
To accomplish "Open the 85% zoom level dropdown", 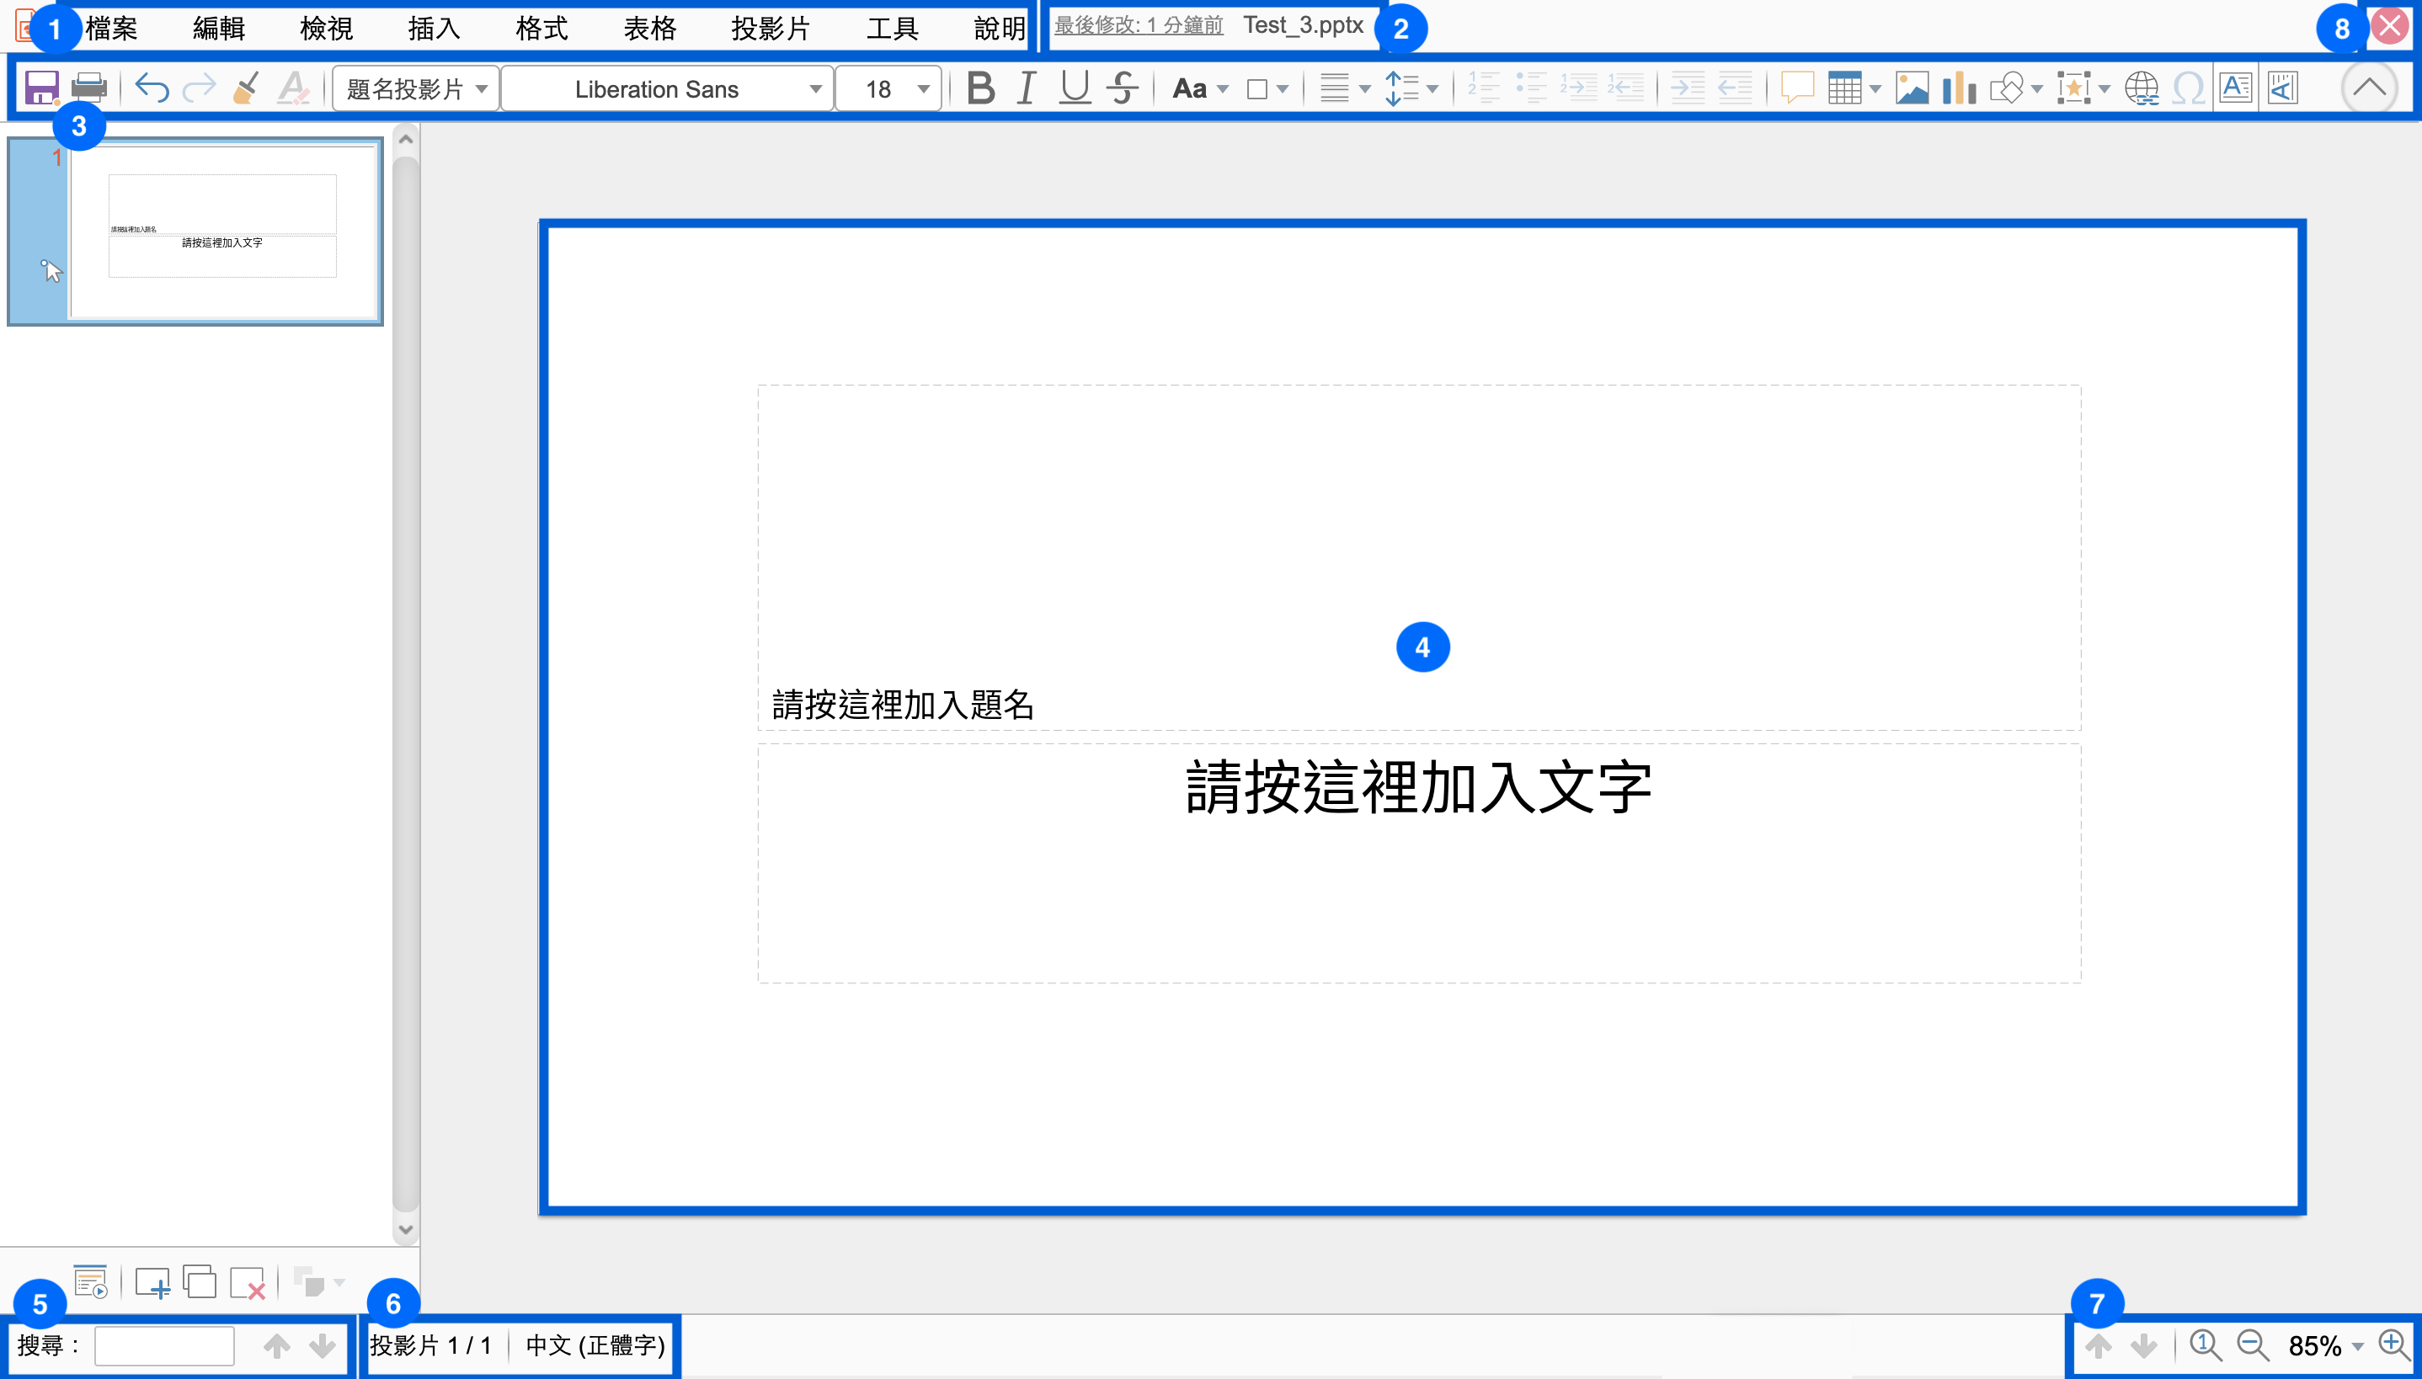I will point(2325,1346).
